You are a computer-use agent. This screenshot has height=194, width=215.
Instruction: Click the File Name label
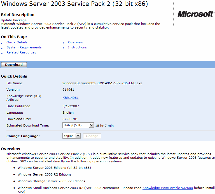pyautogui.click(x=15, y=83)
